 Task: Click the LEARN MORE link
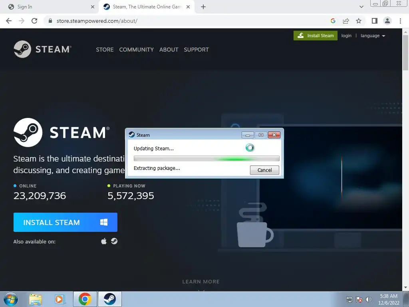(x=201, y=282)
